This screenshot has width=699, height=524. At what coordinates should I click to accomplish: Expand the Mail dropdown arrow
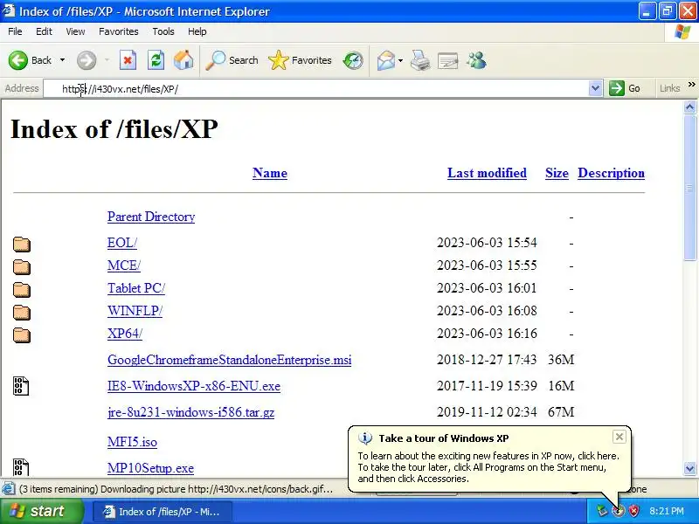400,60
